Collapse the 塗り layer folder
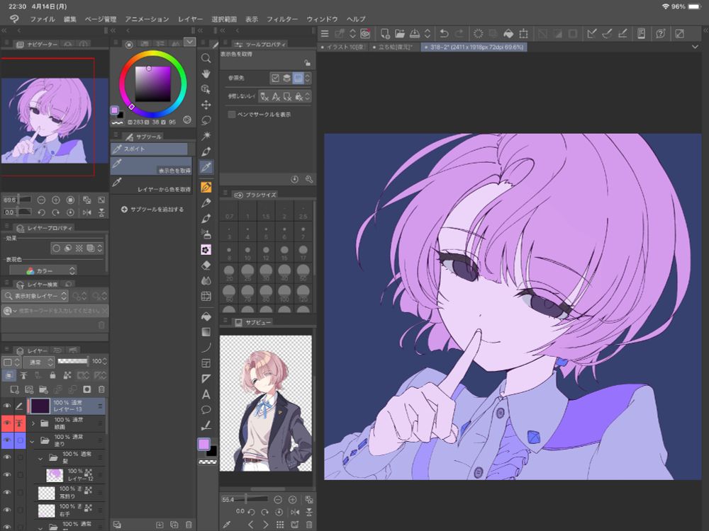Screen dimensions: 709x531 tap(33, 440)
